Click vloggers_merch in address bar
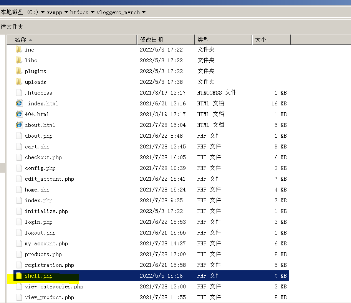351x303 pixels. tap(118, 13)
